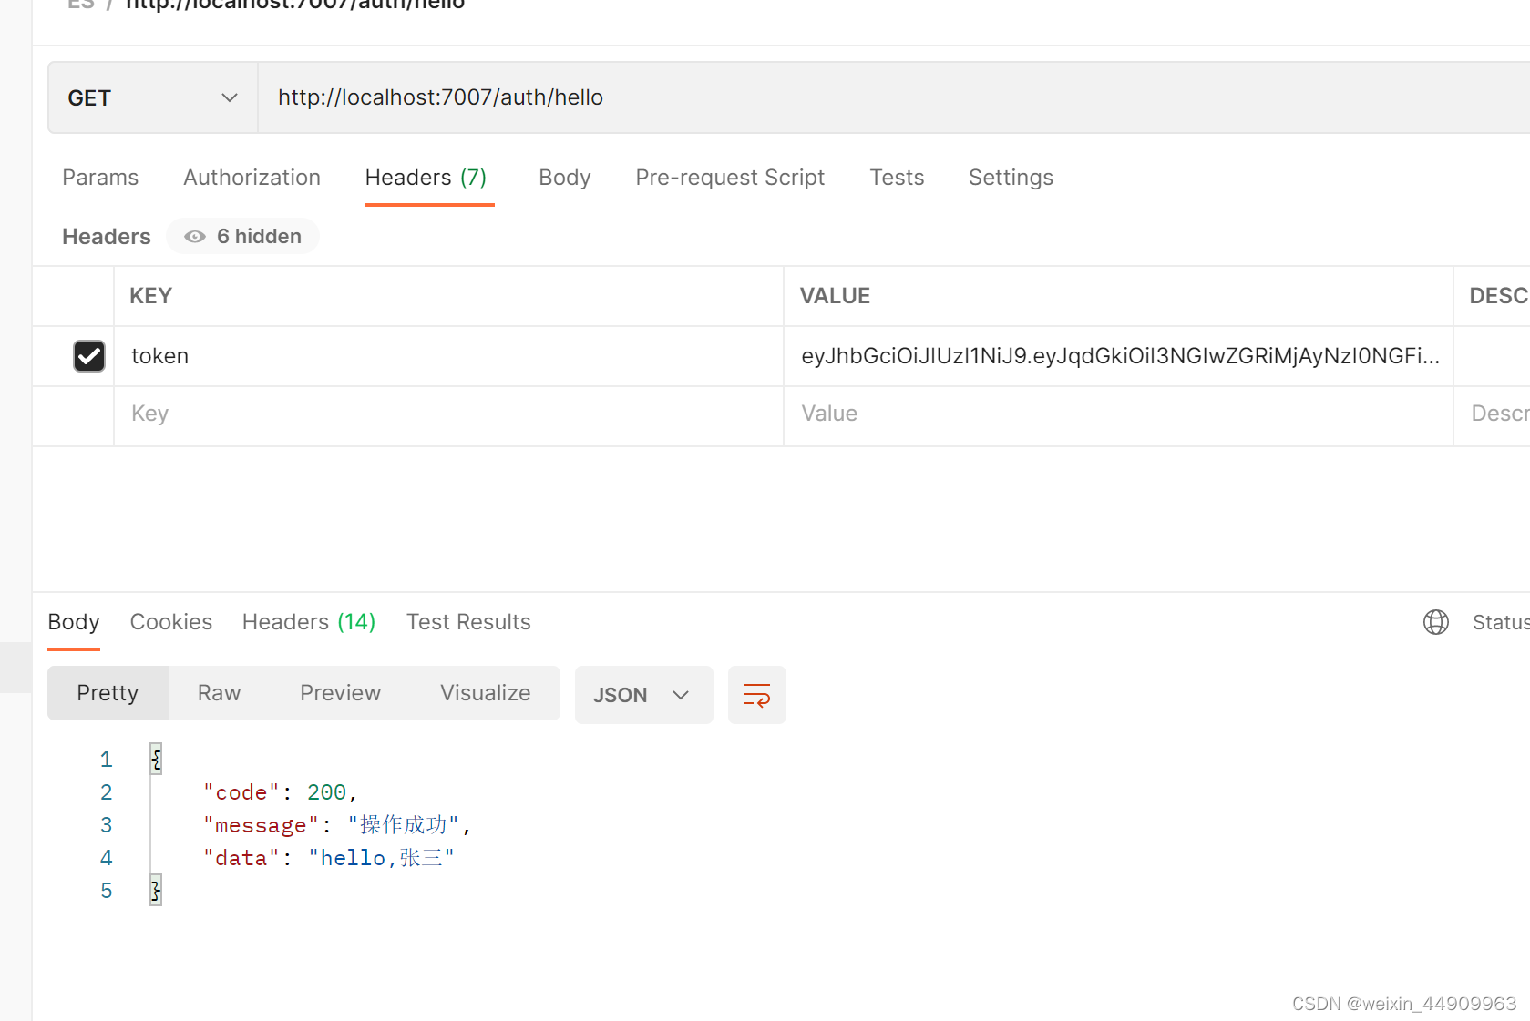
Task: Click the "message" key in response
Action: tap(261, 825)
